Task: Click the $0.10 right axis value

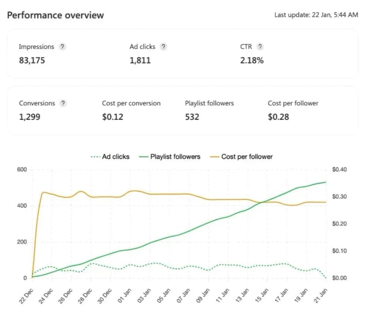Action: click(339, 251)
